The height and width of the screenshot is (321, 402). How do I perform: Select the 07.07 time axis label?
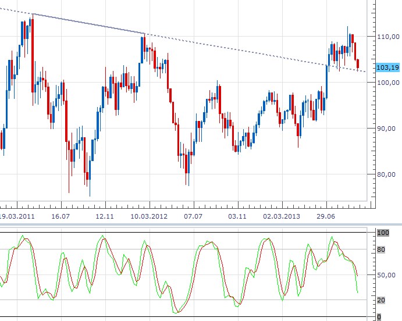click(x=193, y=216)
